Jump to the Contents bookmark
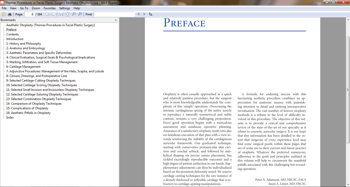 coord(13,34)
